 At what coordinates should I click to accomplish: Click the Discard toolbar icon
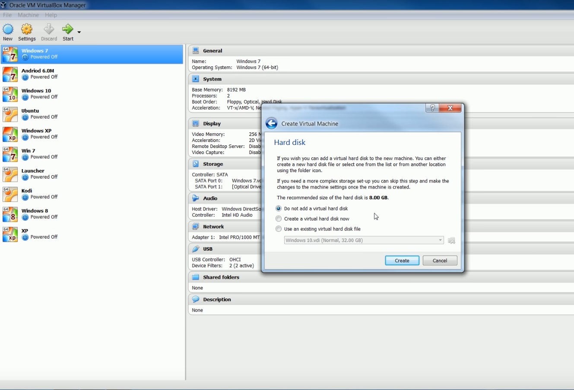click(49, 29)
